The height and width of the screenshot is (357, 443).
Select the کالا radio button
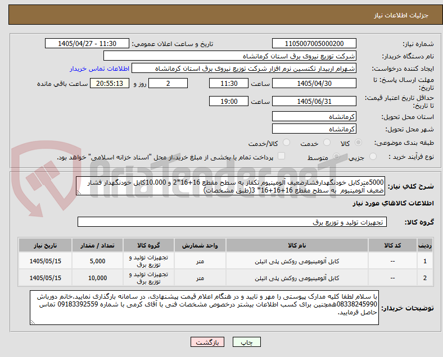[x=358, y=143]
